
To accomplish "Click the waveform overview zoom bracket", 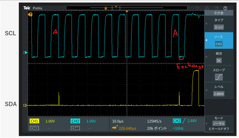I will [116, 8].
